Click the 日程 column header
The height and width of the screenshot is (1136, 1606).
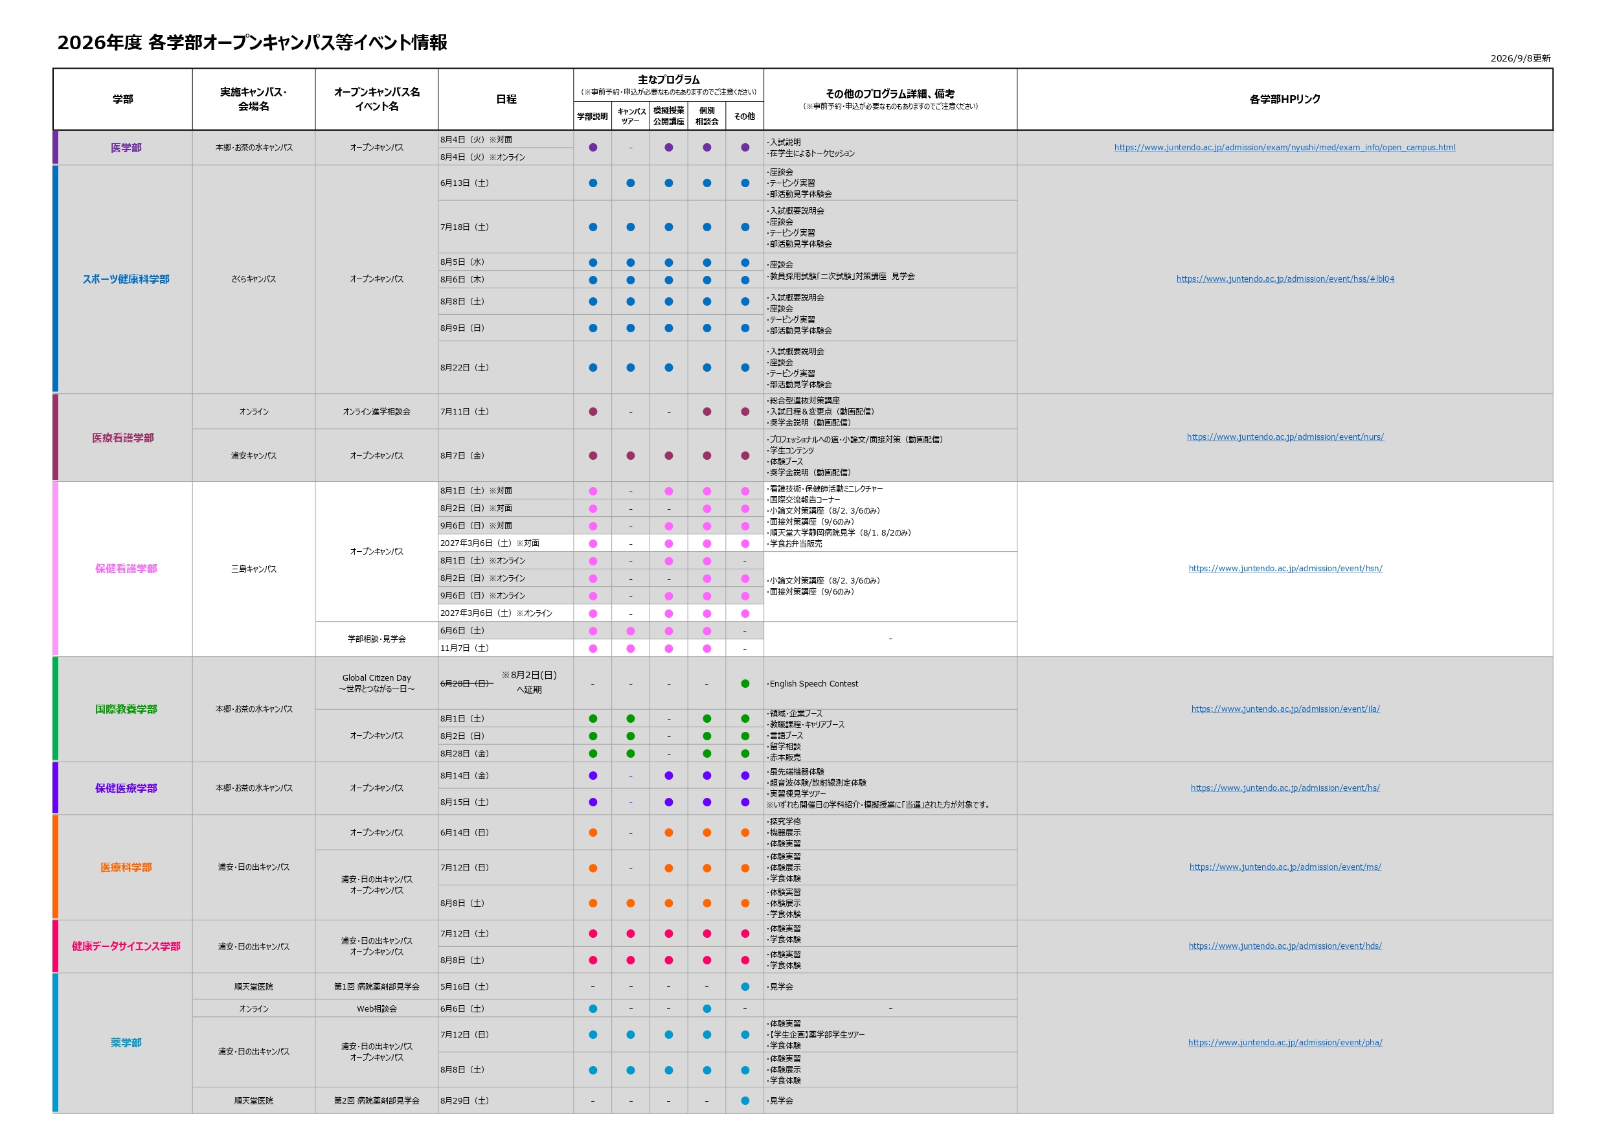point(506,99)
